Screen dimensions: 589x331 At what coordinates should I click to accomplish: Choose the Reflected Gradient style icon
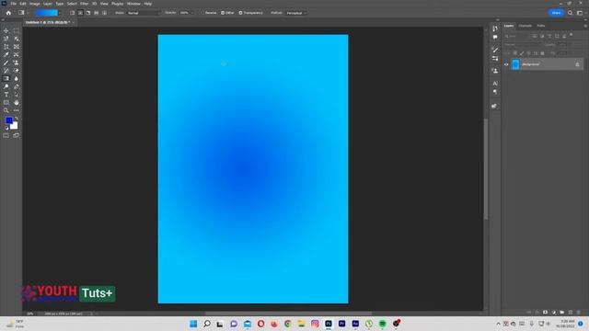click(x=96, y=13)
